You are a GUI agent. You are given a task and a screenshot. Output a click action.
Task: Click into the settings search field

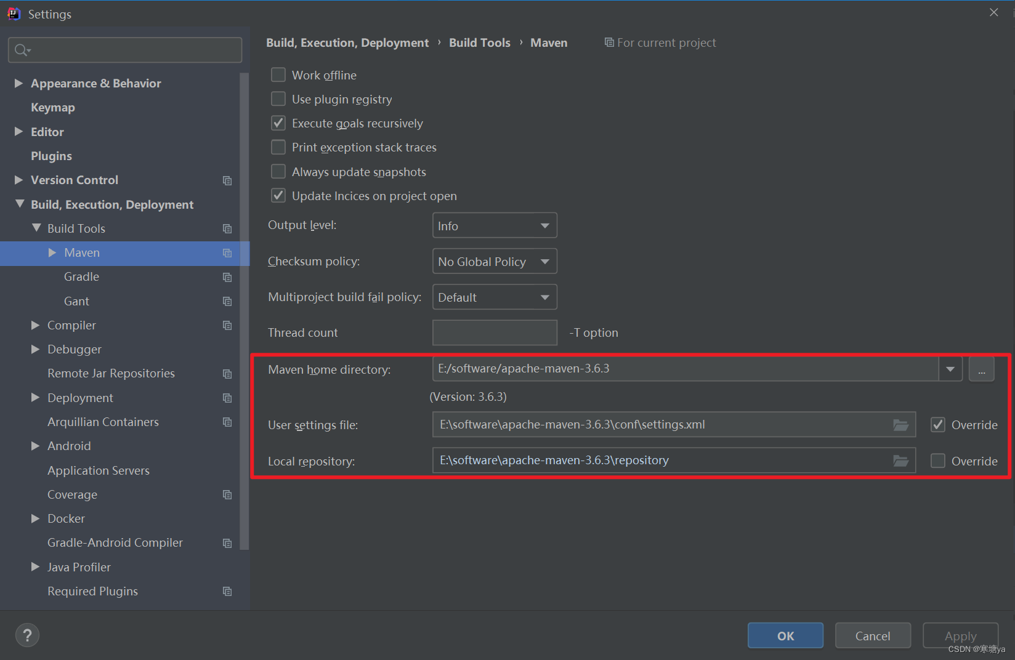(125, 50)
